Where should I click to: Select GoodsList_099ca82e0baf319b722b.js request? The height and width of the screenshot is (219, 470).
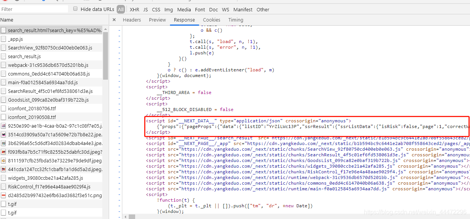point(51,100)
